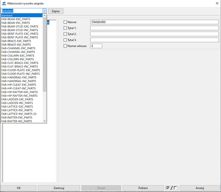Image resolution: width=221 pixels, height=192 pixels.
Task: Click the select-all checkboxes toggle button
Action: [x=172, y=188]
